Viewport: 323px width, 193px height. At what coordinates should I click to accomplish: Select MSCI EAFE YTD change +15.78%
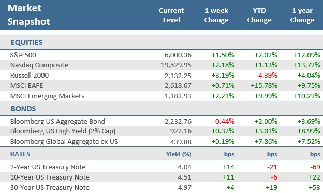[x=264, y=86]
